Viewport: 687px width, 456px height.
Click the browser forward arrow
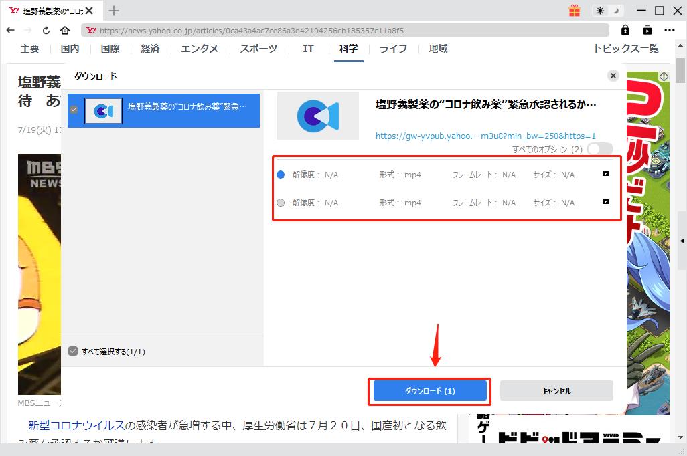tap(28, 30)
